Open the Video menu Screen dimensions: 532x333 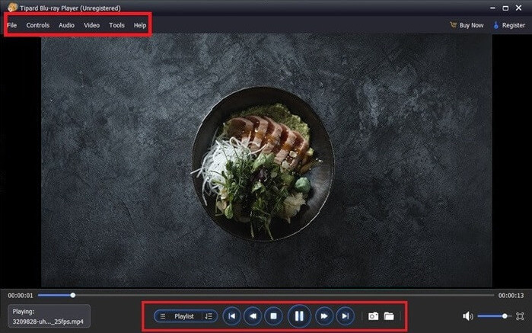coord(91,25)
